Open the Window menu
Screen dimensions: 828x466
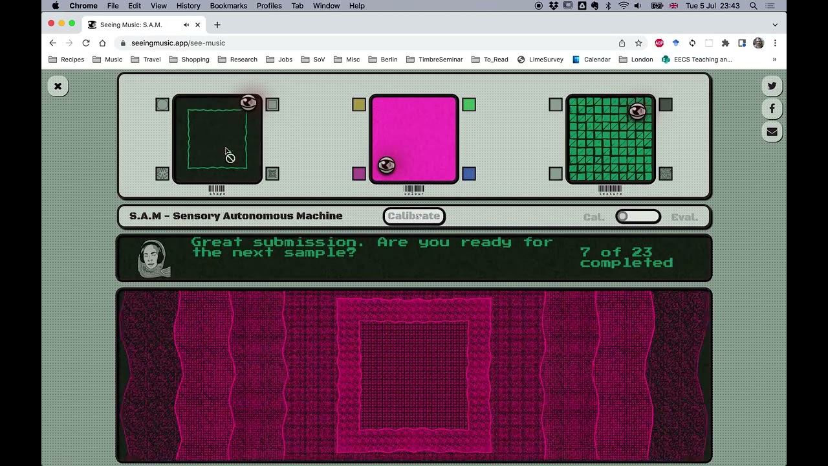327,6
